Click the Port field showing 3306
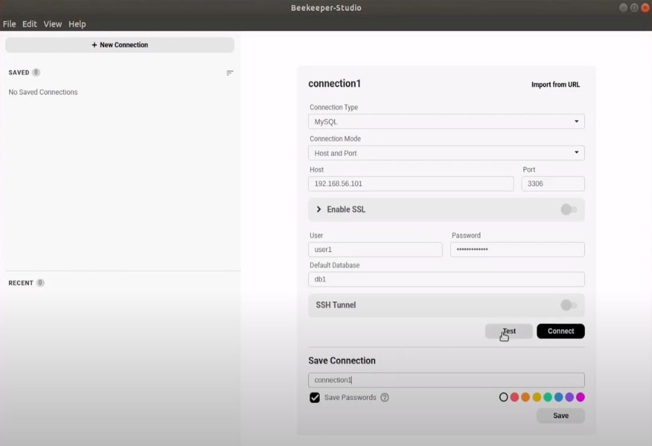 click(x=553, y=183)
